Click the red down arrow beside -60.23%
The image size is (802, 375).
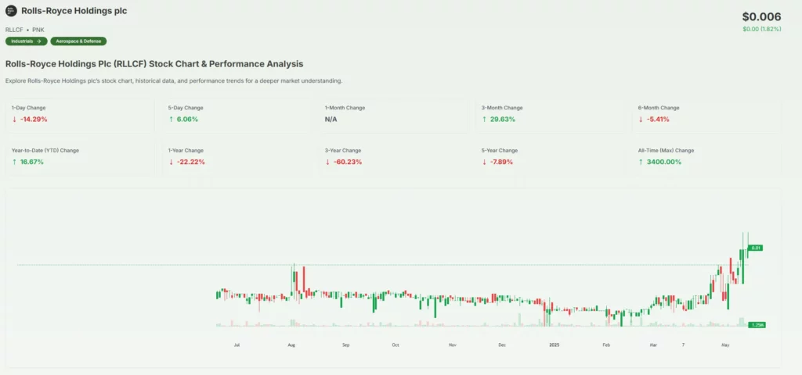click(x=327, y=162)
